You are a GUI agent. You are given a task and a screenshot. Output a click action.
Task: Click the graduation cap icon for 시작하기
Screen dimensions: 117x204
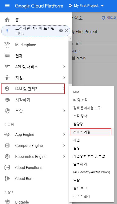7,100
